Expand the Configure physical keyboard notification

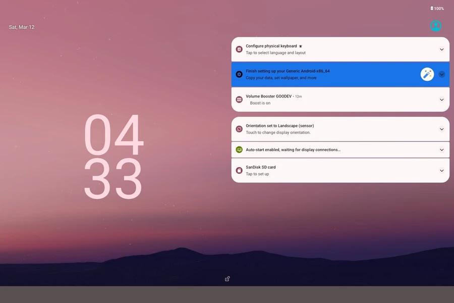coord(441,49)
